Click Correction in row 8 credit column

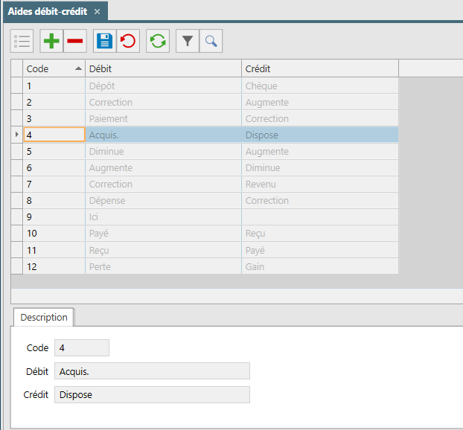click(x=320, y=200)
